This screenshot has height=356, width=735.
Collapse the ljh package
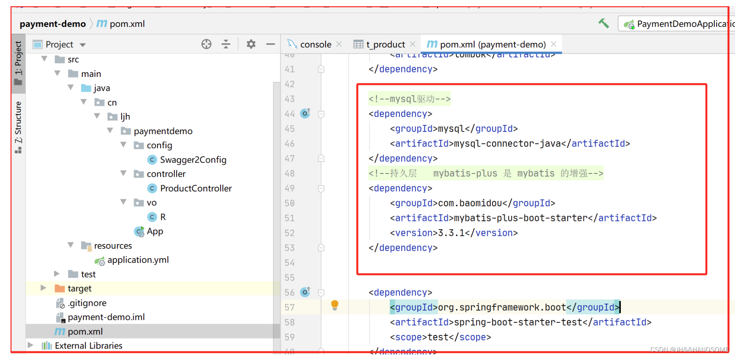[97, 116]
